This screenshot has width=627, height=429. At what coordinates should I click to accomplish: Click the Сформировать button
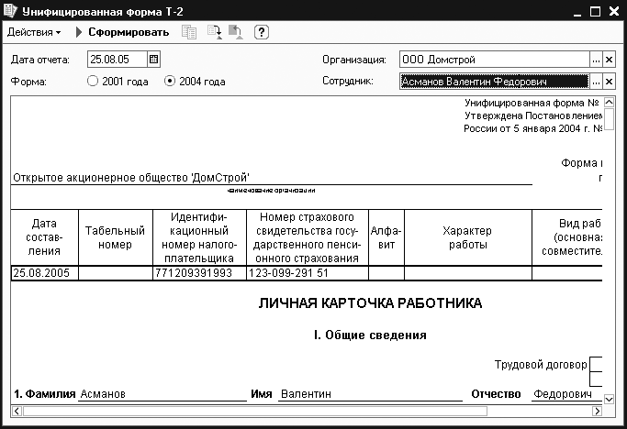(x=122, y=32)
